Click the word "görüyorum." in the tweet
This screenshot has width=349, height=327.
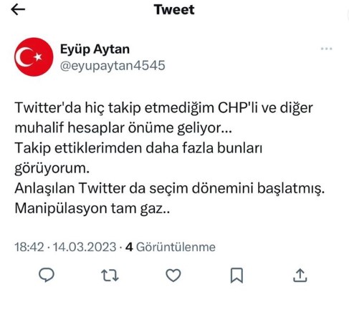(x=52, y=169)
